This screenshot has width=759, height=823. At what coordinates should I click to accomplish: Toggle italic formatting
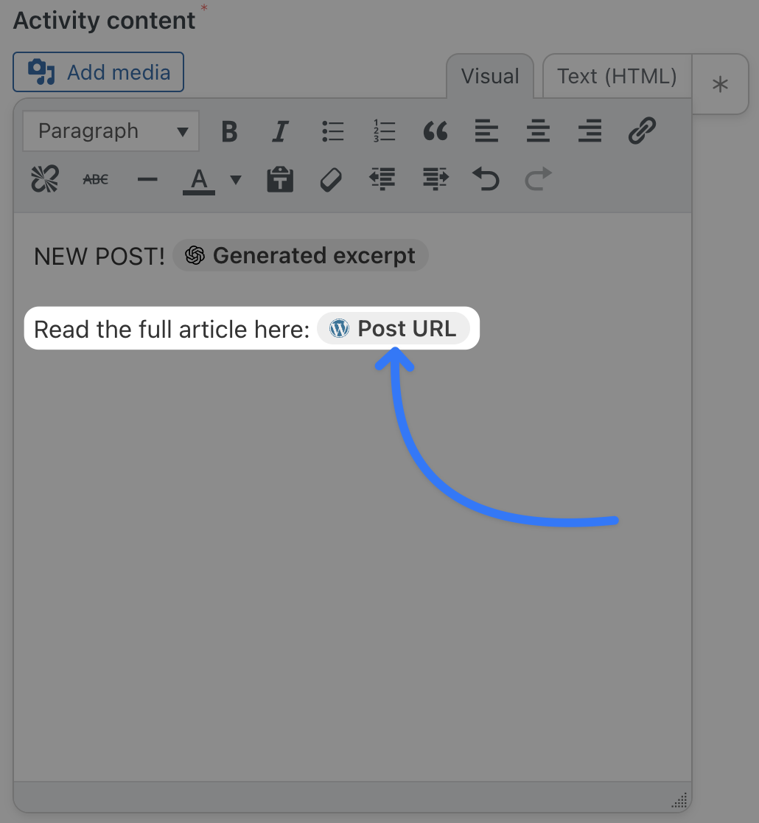(281, 131)
